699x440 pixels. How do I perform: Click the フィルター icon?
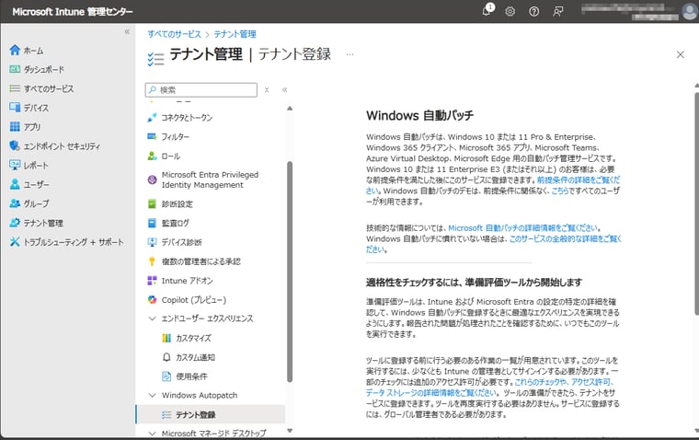pyautogui.click(x=152, y=136)
